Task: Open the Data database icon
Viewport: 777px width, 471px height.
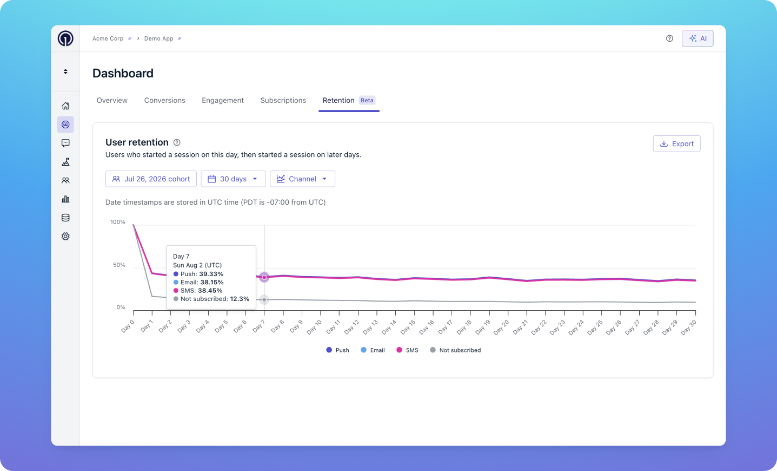Action: tap(65, 218)
